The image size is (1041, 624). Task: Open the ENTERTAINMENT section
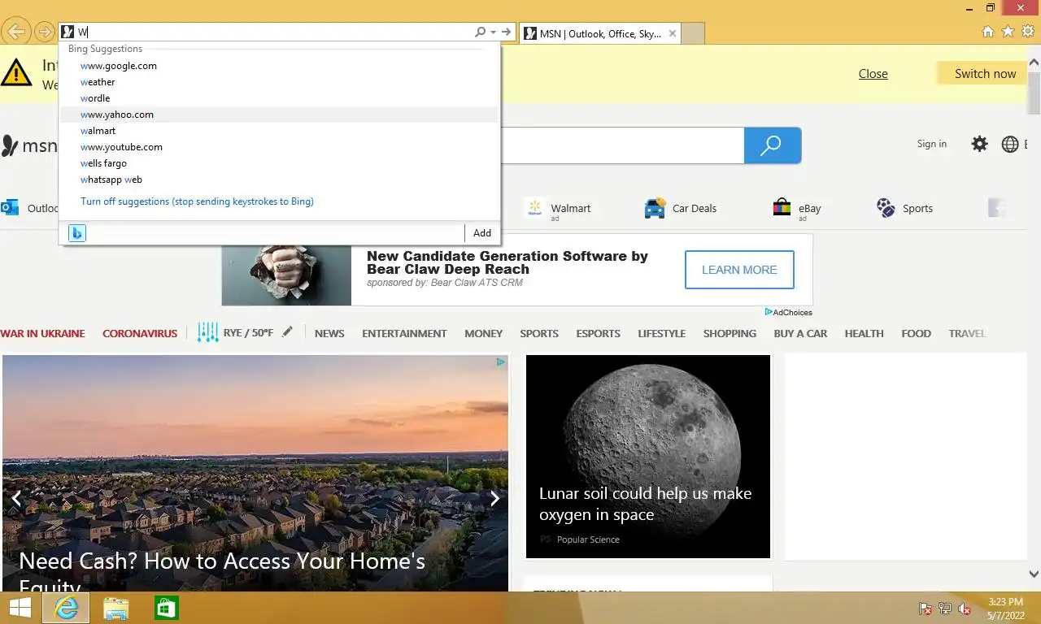tap(404, 333)
